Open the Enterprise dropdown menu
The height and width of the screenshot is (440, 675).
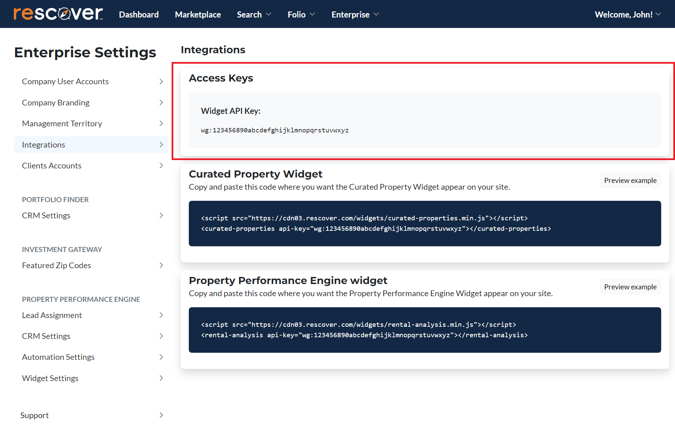coord(355,14)
